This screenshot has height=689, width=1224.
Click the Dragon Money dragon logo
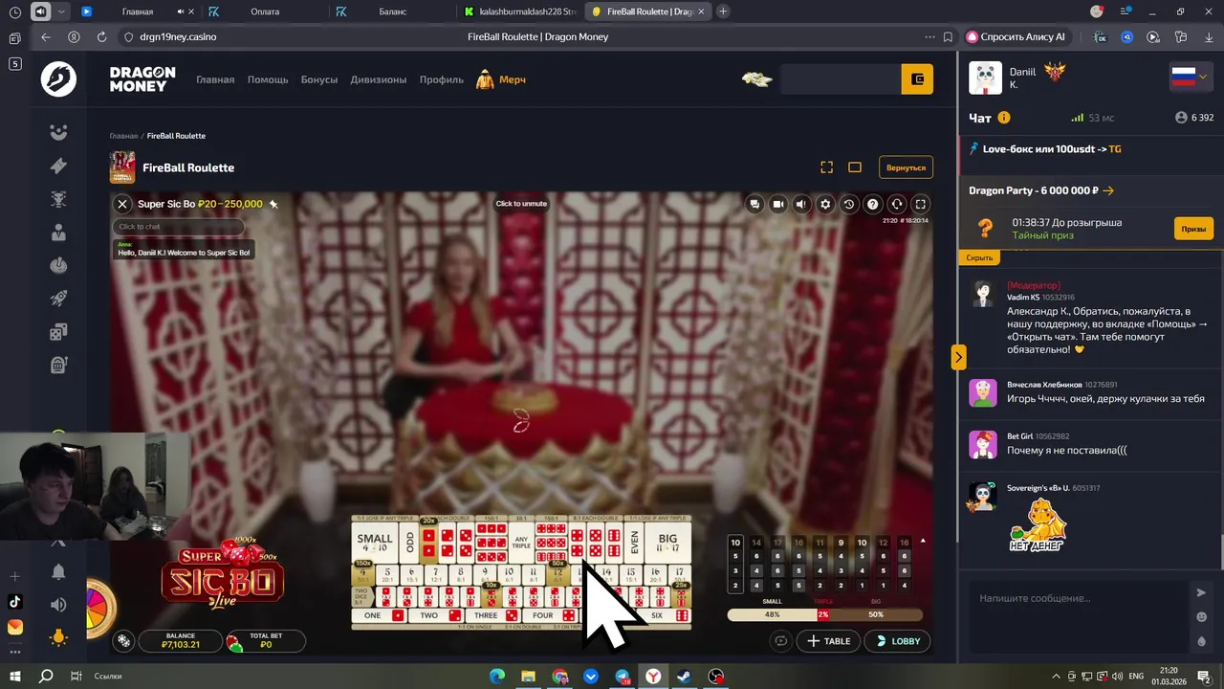pos(58,79)
